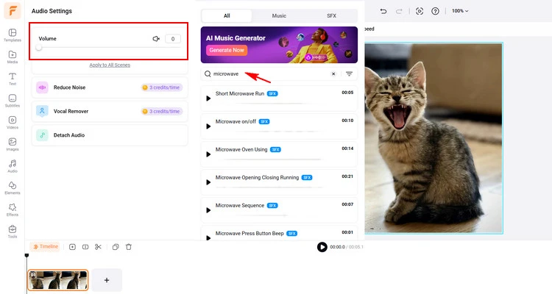This screenshot has width=552, height=294.
Task: Open the Audio sidebar panel
Action: pyautogui.click(x=13, y=166)
